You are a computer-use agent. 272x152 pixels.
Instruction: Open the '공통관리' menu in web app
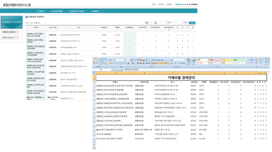click(94, 11)
